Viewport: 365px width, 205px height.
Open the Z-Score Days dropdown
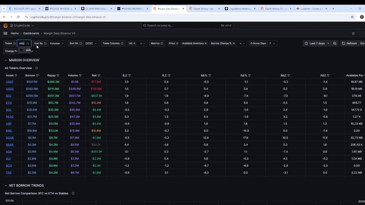(272, 44)
